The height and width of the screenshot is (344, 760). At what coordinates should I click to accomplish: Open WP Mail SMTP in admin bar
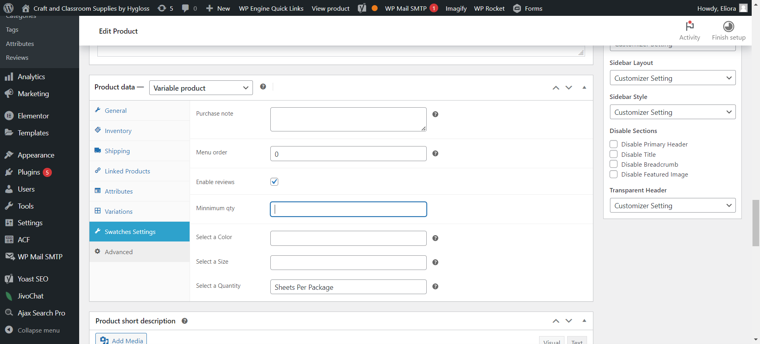coord(411,8)
